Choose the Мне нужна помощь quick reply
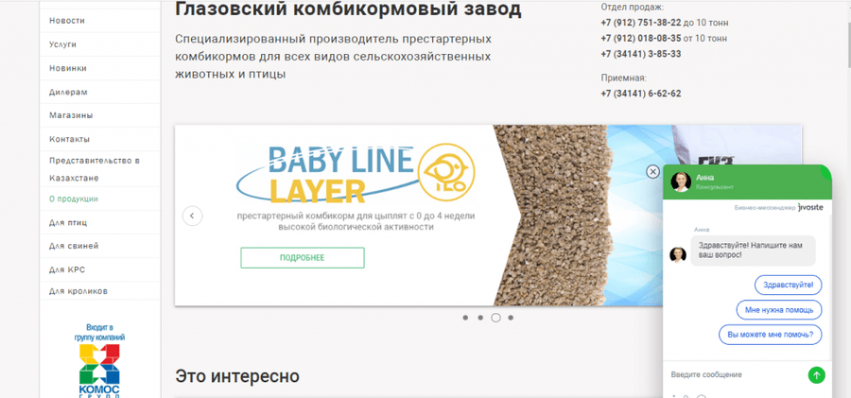851x398 pixels. coord(779,310)
